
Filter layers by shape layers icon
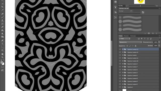[x=148, y=39]
